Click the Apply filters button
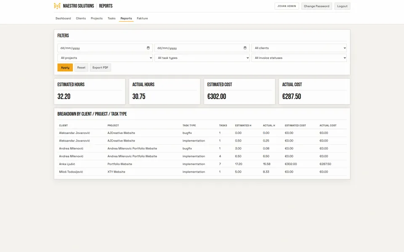 coord(65,67)
